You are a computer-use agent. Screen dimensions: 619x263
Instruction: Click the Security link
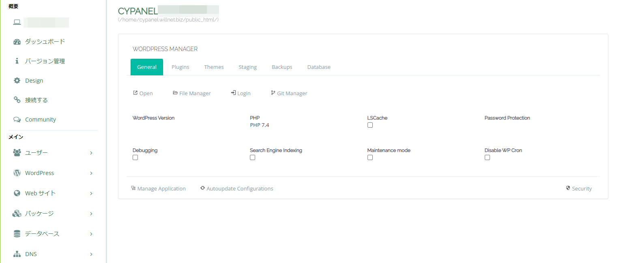(579, 188)
